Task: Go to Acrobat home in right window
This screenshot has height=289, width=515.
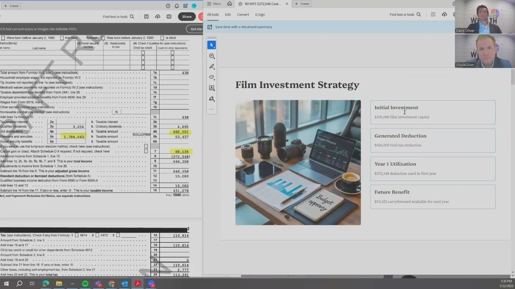Action: coord(229,4)
